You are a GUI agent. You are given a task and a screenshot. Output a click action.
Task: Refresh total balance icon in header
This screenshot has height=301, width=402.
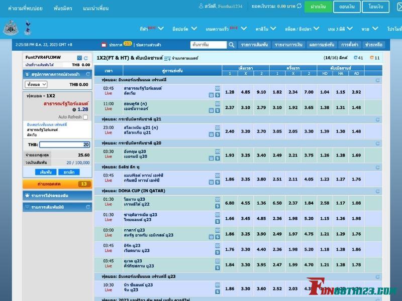coord(299,6)
